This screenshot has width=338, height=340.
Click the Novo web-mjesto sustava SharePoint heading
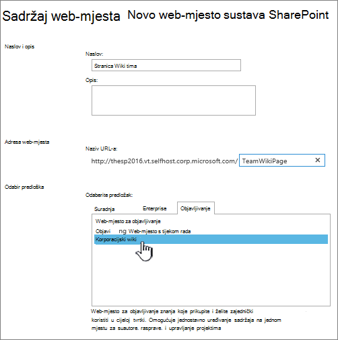point(228,15)
